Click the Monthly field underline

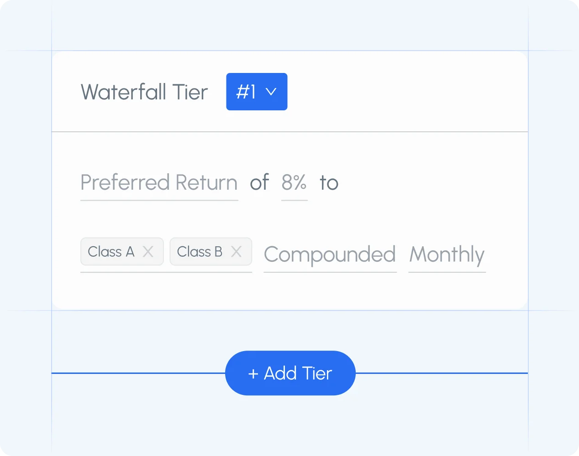(x=447, y=272)
